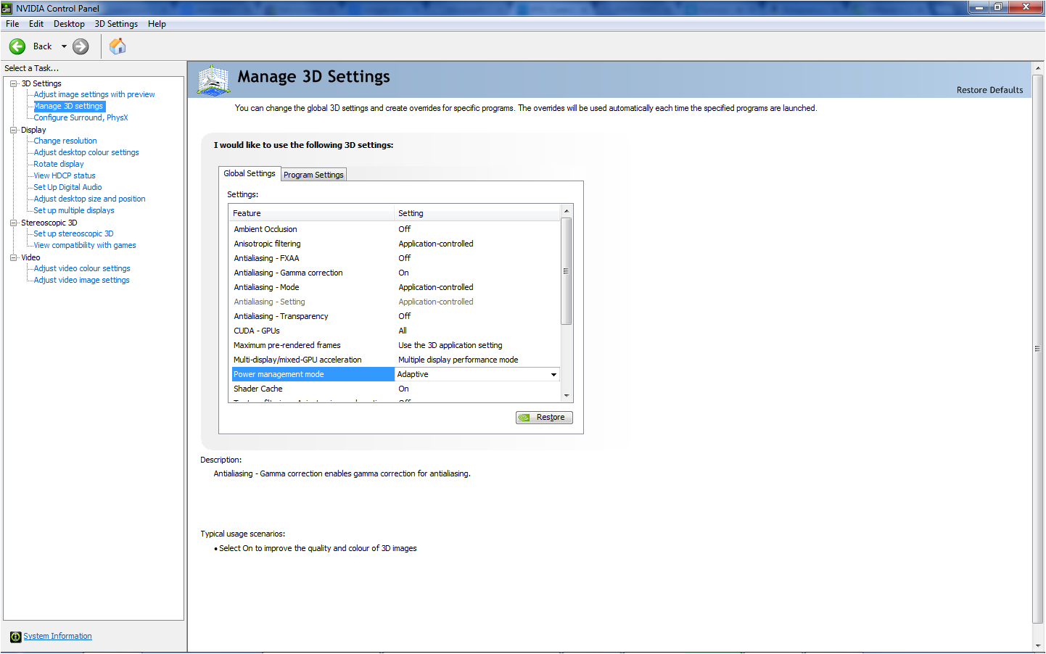Open the Edit menu
Viewport: 1046px width, 654px height.
click(36, 24)
